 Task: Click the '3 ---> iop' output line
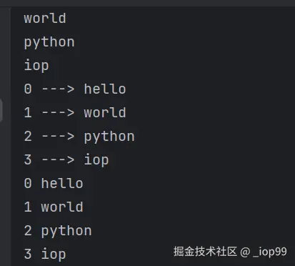click(x=66, y=159)
